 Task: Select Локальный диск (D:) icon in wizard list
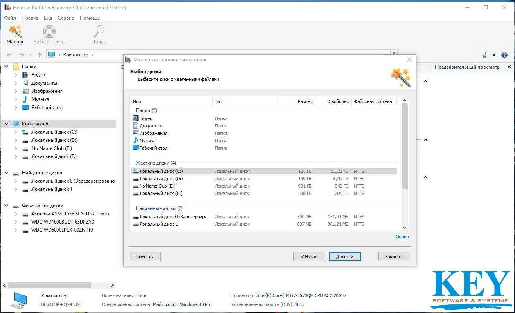coord(136,179)
